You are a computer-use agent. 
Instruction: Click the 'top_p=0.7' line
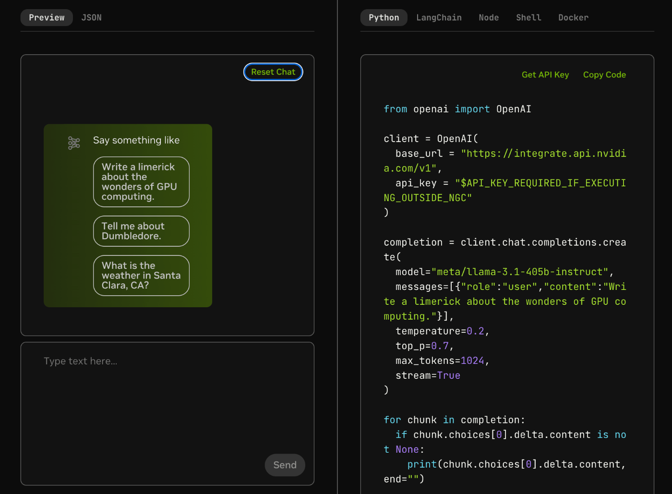424,346
